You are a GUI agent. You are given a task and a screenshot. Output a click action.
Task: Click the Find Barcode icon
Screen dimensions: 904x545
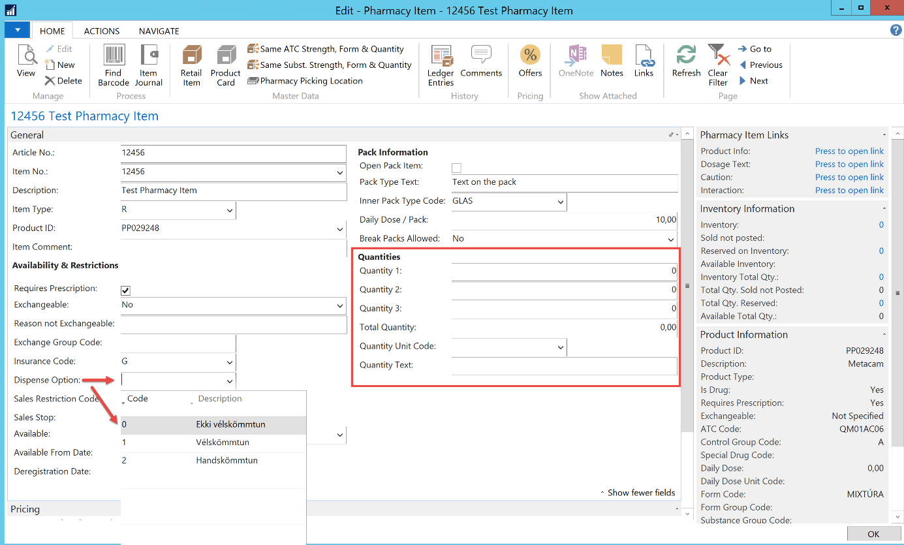[114, 57]
